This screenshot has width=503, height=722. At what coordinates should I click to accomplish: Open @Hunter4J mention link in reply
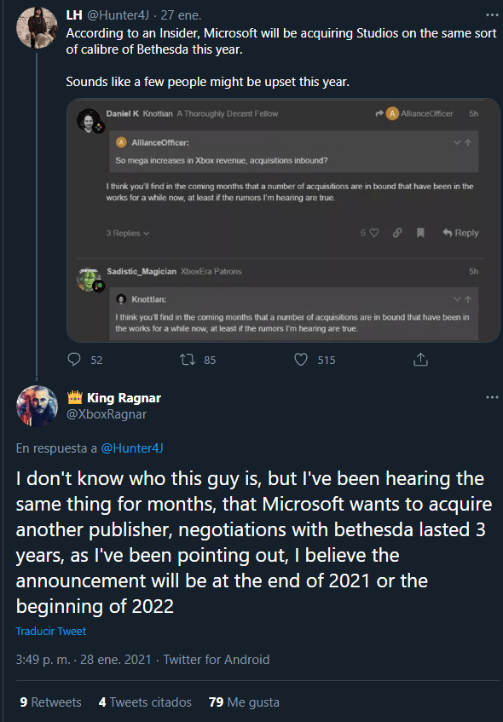coord(132,448)
